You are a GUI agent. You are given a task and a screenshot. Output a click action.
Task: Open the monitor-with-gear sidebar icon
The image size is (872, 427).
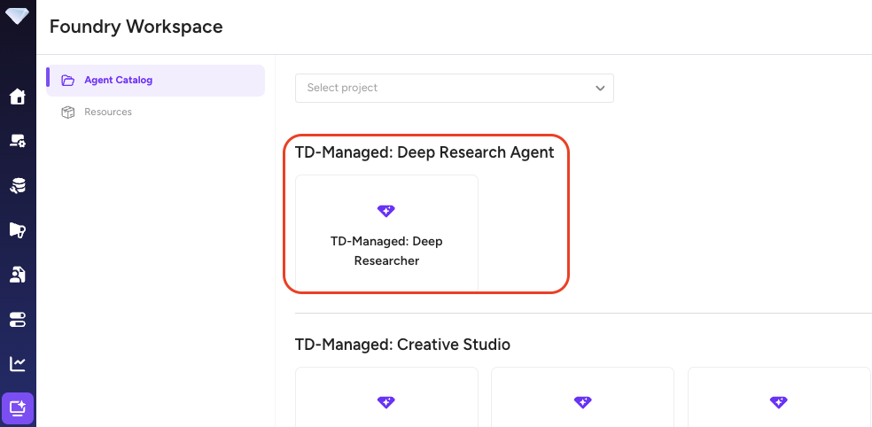click(x=18, y=141)
